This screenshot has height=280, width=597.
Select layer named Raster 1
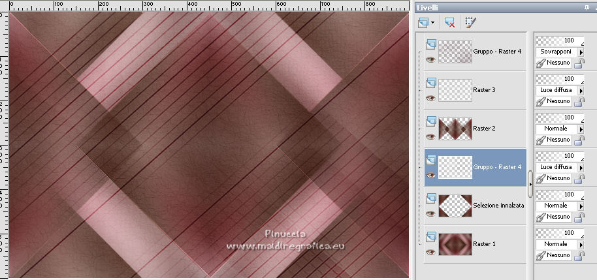[x=484, y=244]
